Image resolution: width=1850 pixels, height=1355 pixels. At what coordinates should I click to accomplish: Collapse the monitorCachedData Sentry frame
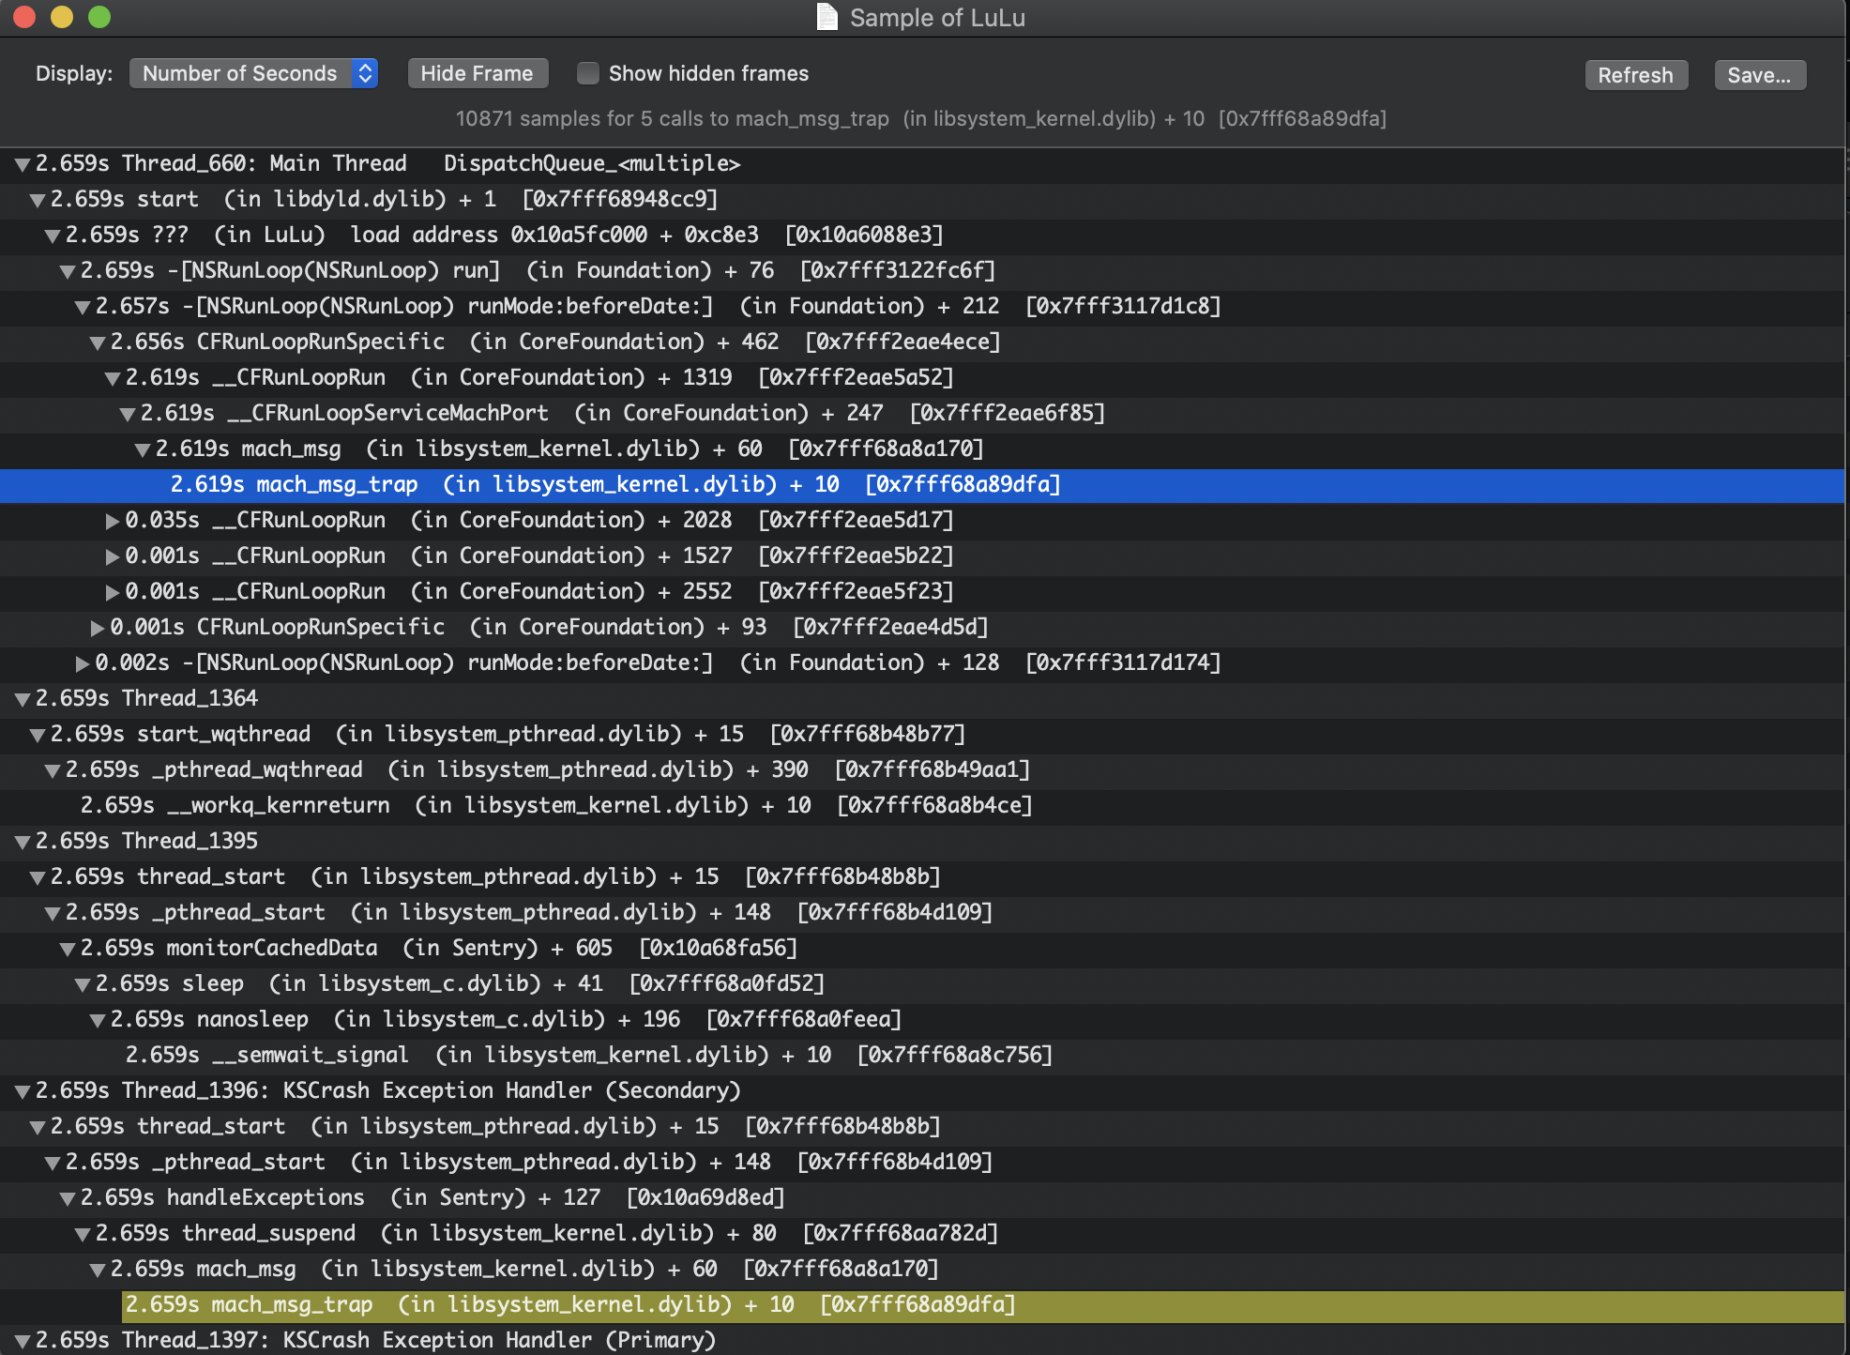[x=66, y=948]
